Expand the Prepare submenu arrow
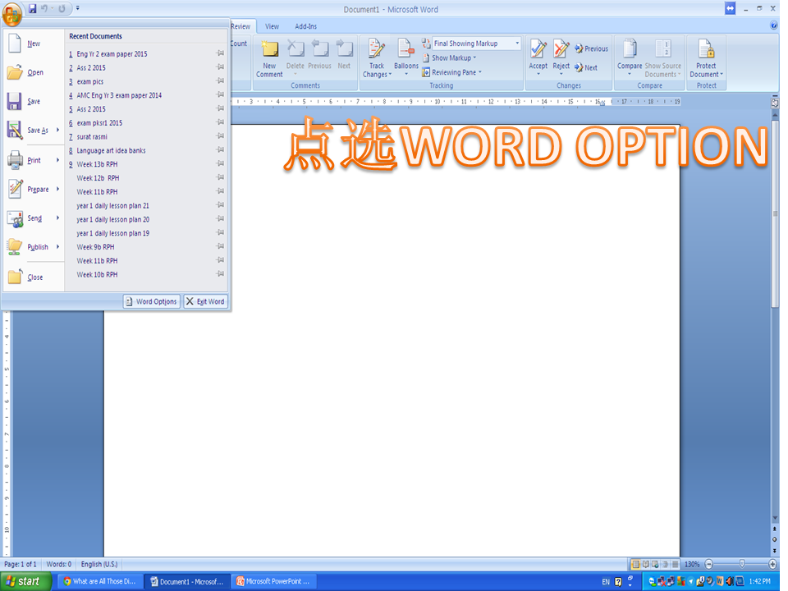This screenshot has width=788, height=591. coord(57,190)
